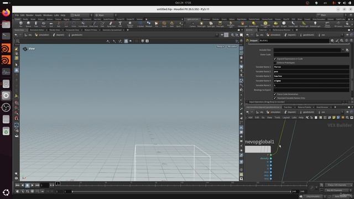Switch to the Performance Monitor tab

coord(282,30)
